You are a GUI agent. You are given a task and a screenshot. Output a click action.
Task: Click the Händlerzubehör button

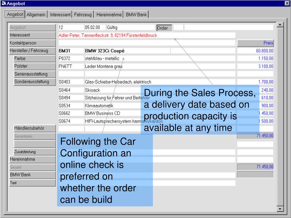tap(35, 128)
